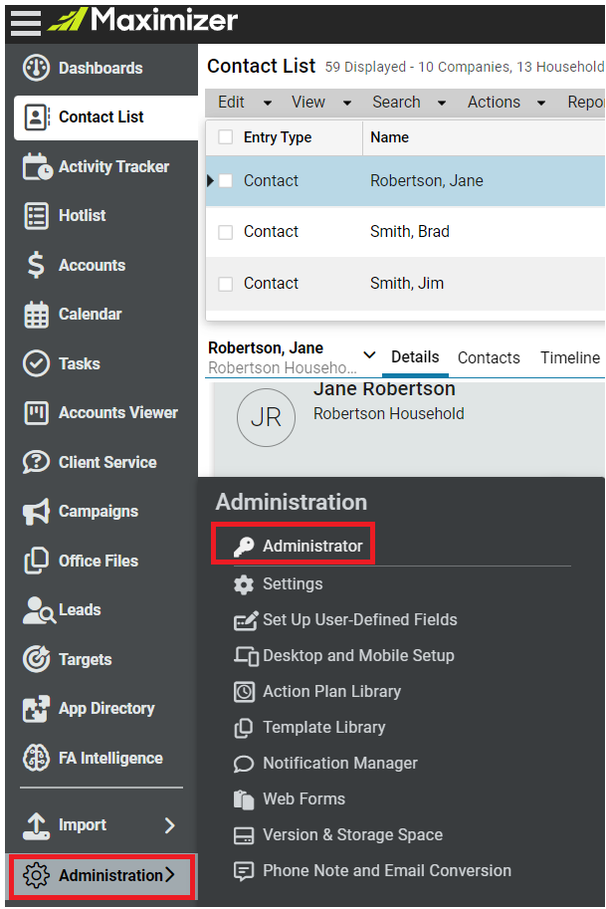Click the Calendar grid icon
This screenshot has width=606, height=909.
point(37,315)
